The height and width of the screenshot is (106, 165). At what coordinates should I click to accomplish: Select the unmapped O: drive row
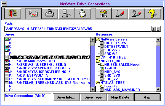[47, 90]
